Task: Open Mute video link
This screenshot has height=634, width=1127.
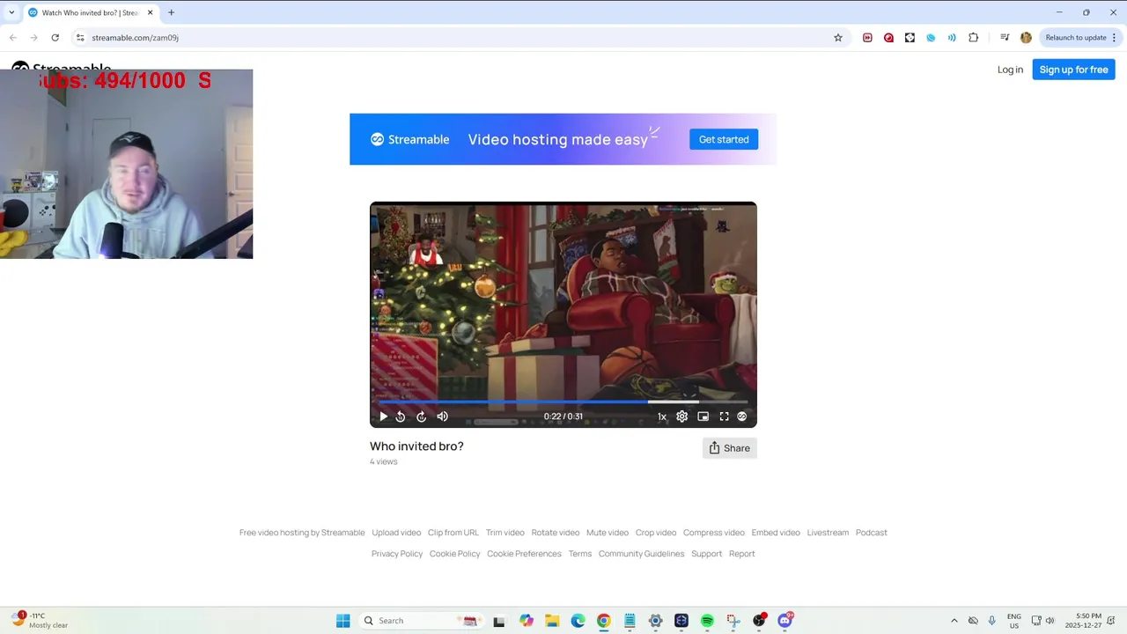Action: tap(608, 533)
